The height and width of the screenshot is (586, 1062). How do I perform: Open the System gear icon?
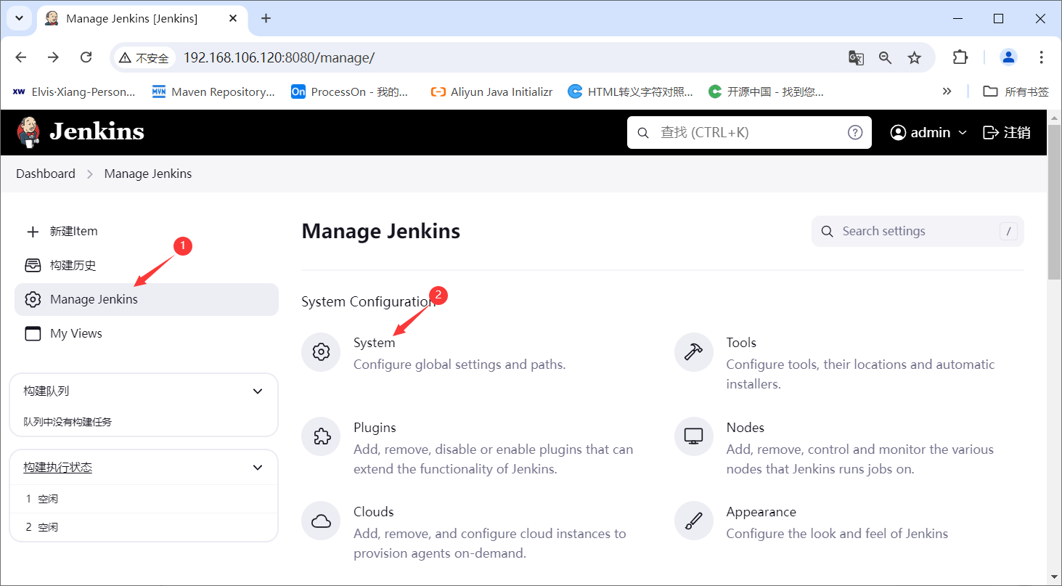(321, 352)
